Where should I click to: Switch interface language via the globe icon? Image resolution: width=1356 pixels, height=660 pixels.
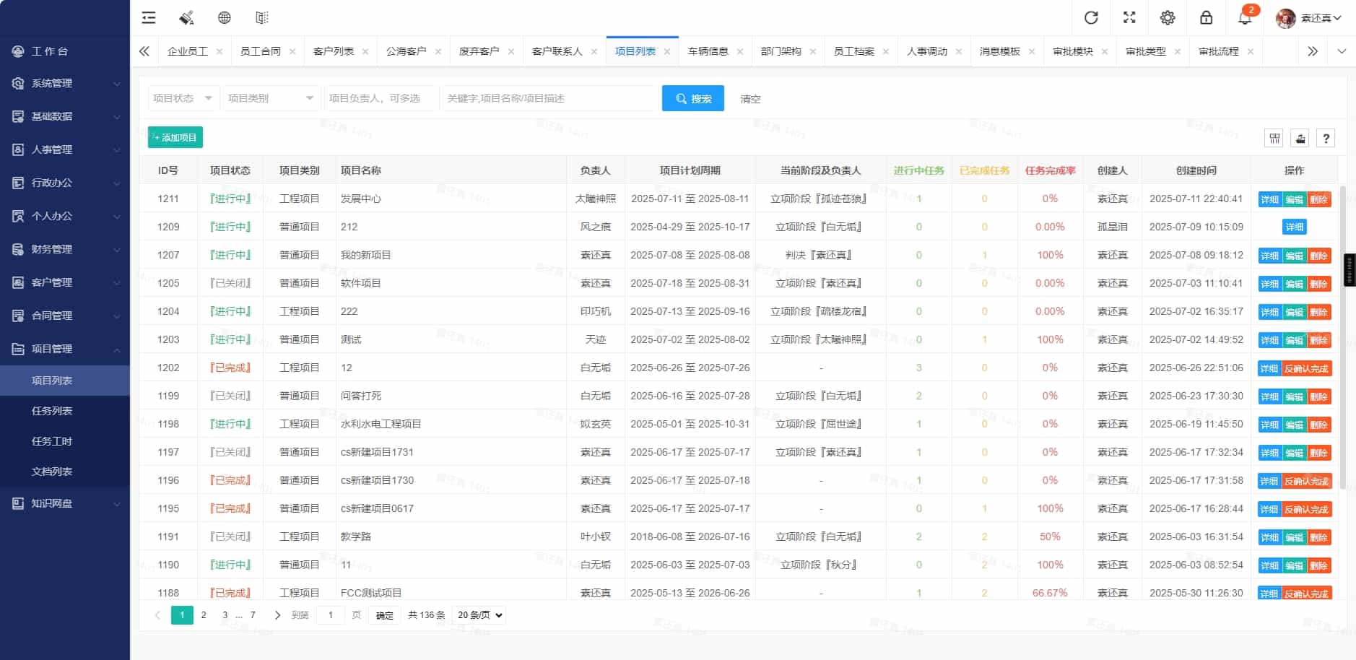[224, 17]
